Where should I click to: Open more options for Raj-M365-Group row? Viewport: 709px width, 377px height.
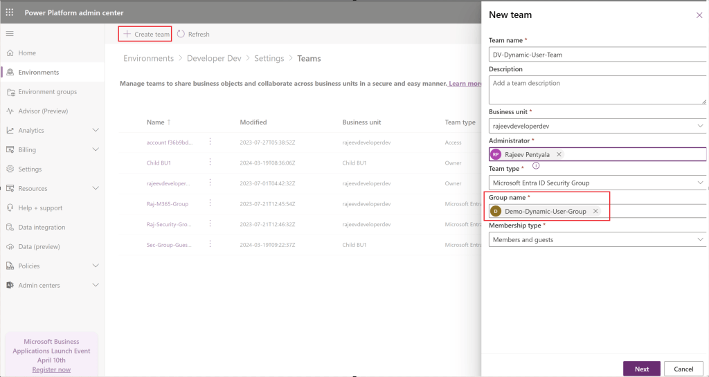point(210,204)
